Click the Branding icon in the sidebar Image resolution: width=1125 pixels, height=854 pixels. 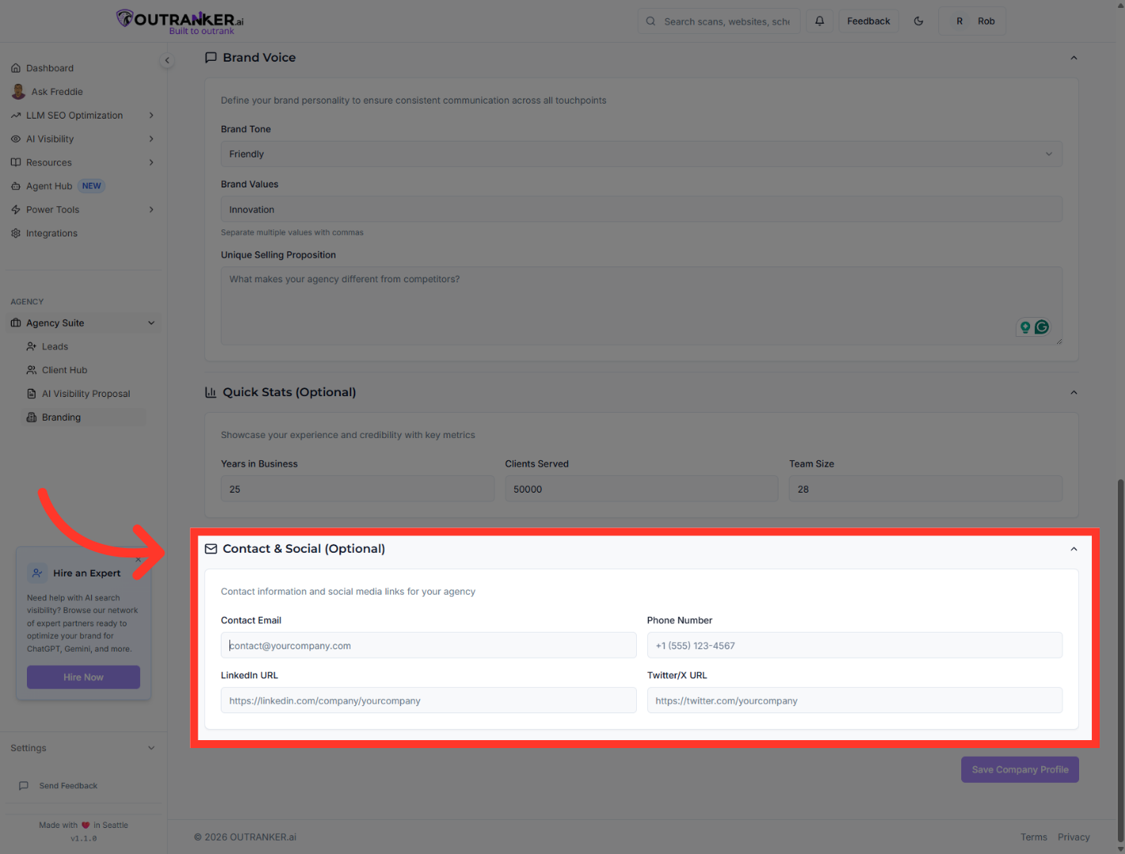click(32, 417)
